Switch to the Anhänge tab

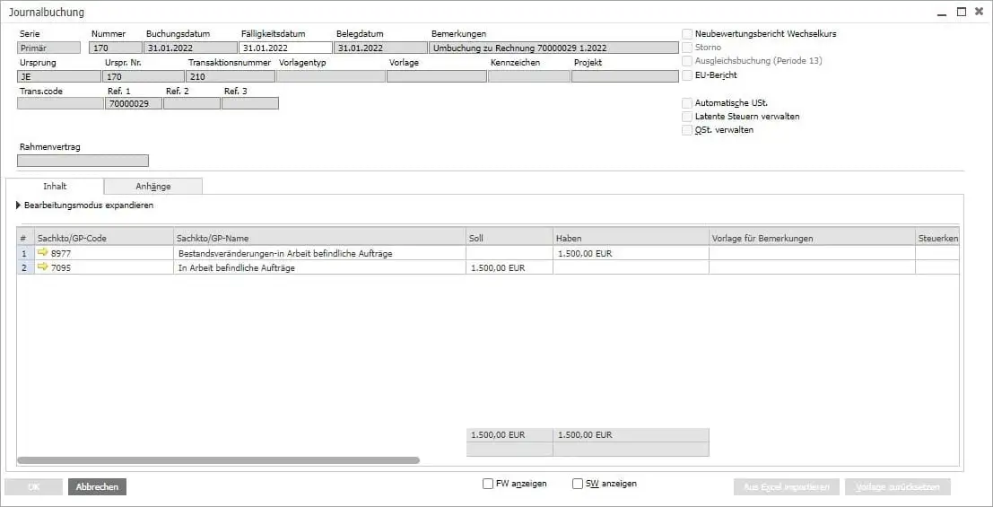(152, 187)
